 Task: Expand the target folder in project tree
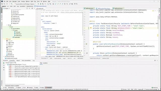click(x=5, y=39)
